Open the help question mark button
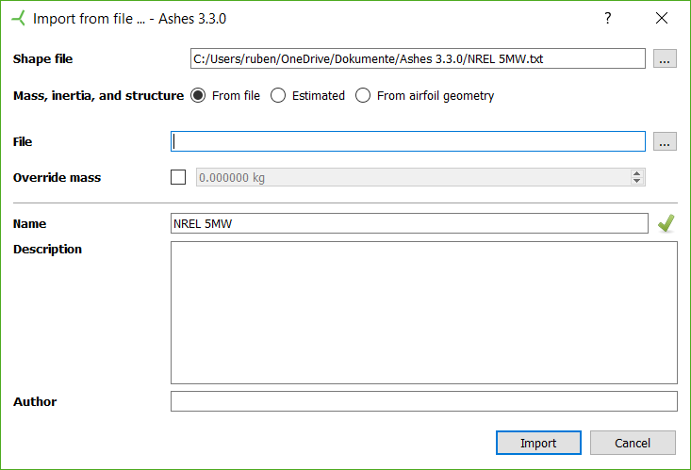 [x=607, y=18]
